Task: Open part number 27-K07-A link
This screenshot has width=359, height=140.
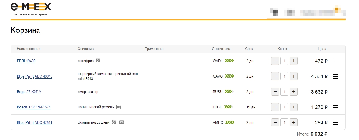Action: pos(34,92)
